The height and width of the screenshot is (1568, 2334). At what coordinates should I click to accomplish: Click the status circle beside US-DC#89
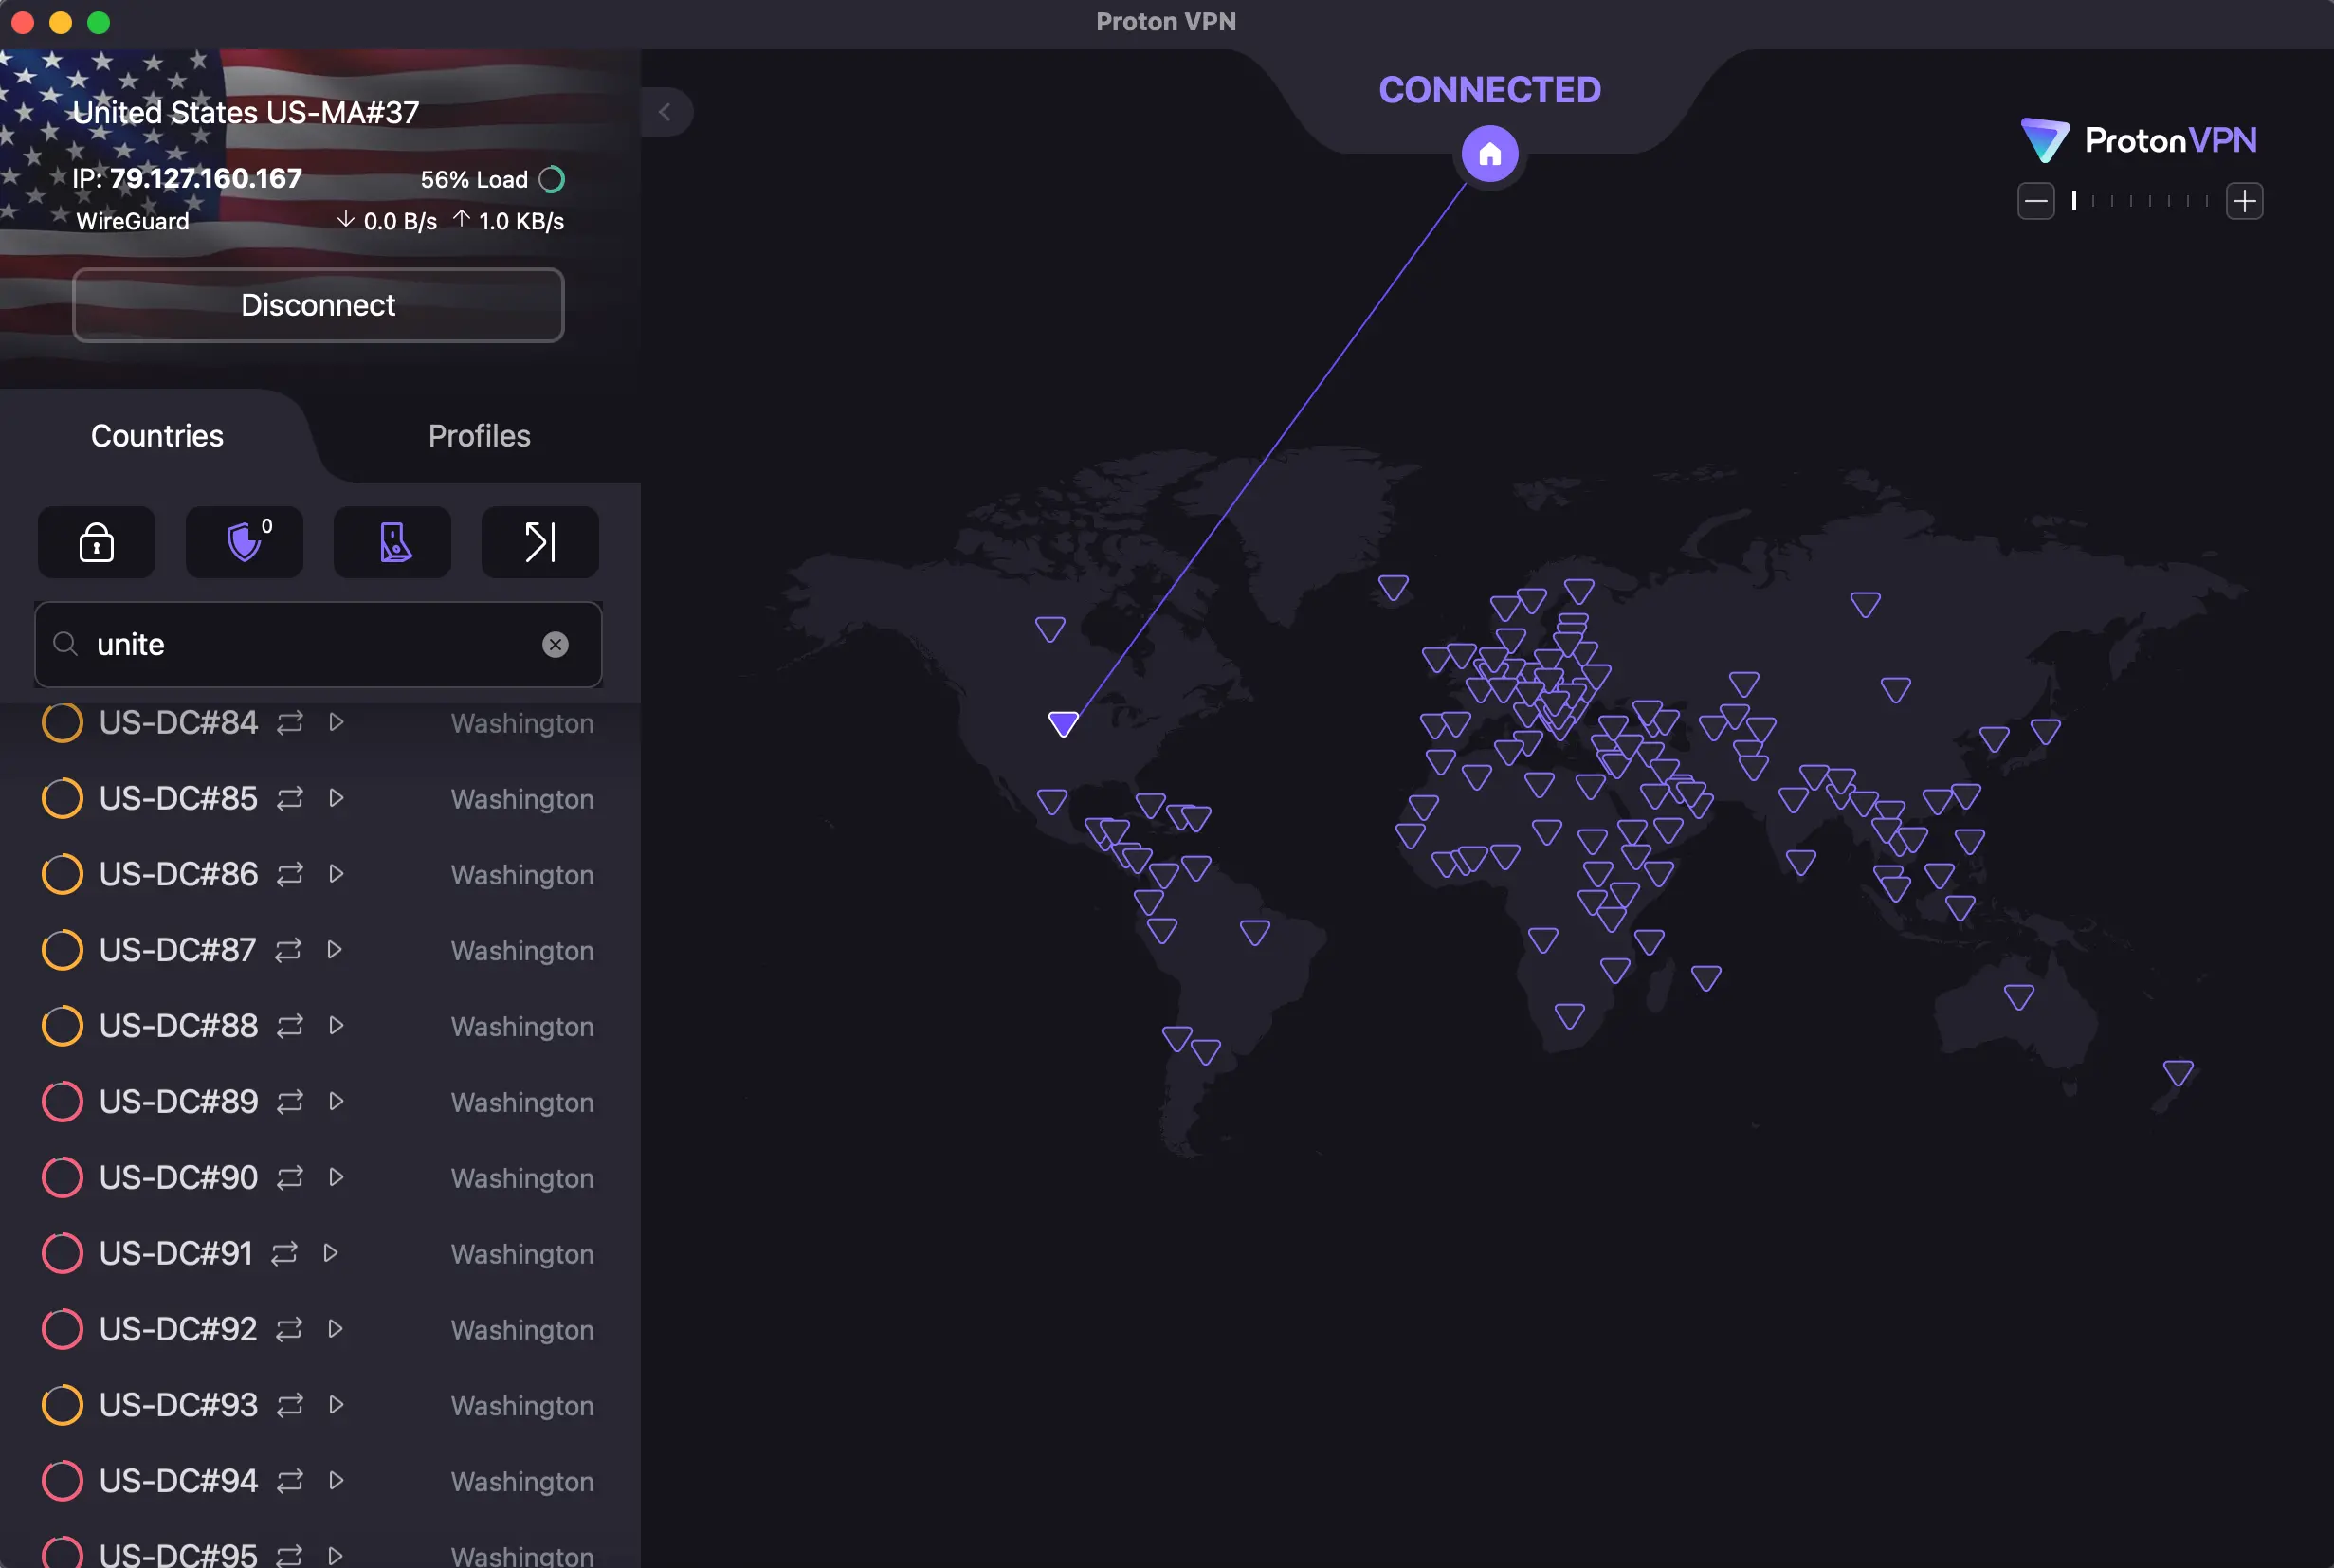tap(61, 1101)
